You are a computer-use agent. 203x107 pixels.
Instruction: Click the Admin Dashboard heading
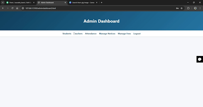coord(101,21)
